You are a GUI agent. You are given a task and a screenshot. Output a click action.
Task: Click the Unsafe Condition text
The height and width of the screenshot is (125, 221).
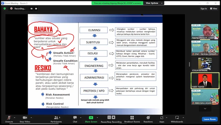(x=65, y=61)
